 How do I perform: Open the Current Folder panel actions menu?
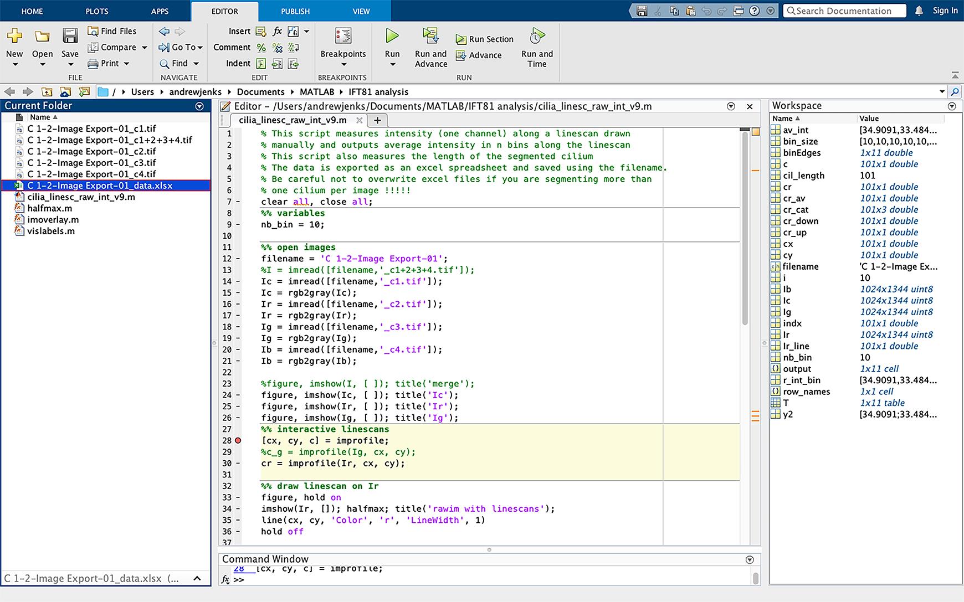pyautogui.click(x=199, y=106)
